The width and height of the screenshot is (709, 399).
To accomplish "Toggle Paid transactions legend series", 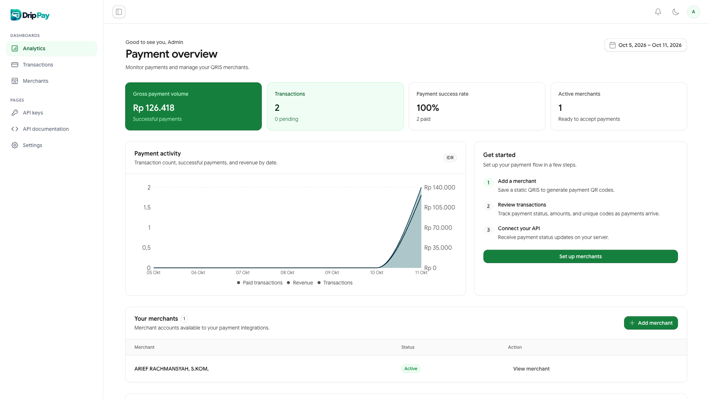I will coord(260,283).
